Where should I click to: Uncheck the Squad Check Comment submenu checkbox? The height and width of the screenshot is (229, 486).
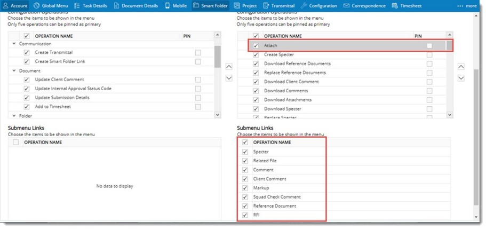coord(245,197)
